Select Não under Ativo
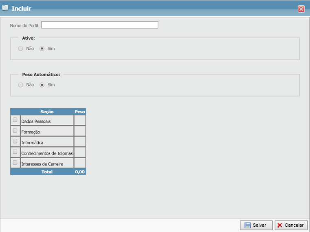The width and height of the screenshot is (310, 232). click(21, 49)
